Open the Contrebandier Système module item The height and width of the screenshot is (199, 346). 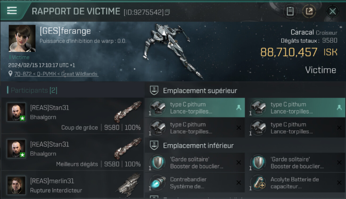coord(195,183)
